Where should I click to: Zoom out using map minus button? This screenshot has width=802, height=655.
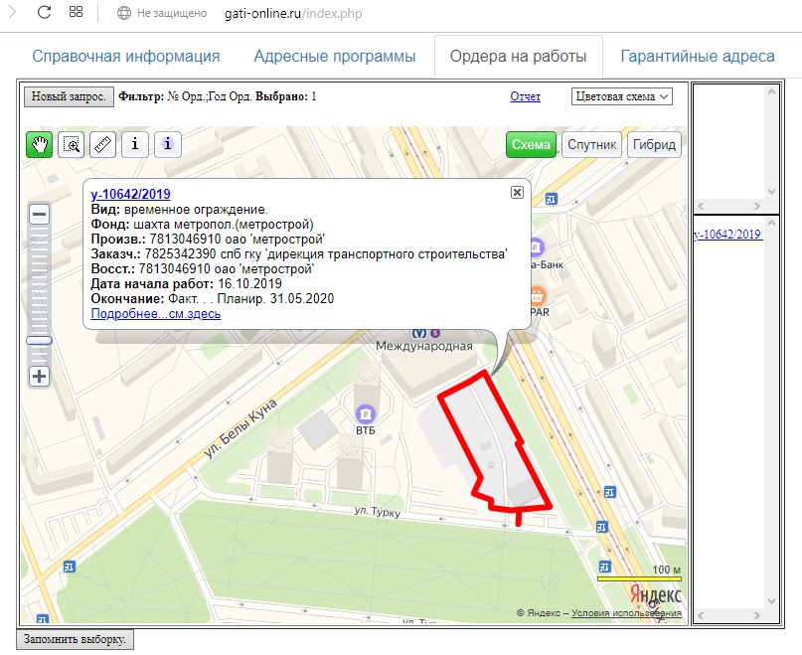[40, 215]
